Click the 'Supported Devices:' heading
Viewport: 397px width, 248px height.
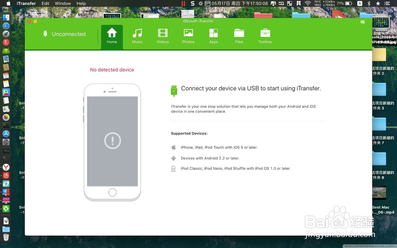pyautogui.click(x=189, y=133)
